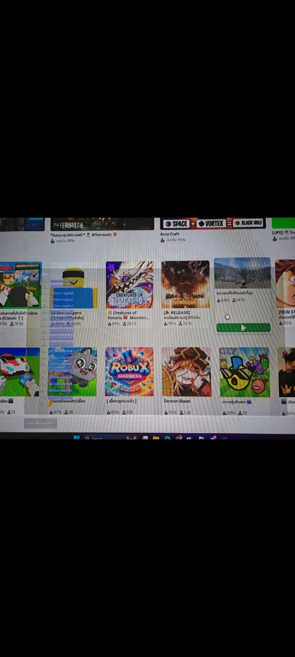The image size is (295, 657).
Task: Click the Creatures of Sonaria title text
Action: coord(128,315)
